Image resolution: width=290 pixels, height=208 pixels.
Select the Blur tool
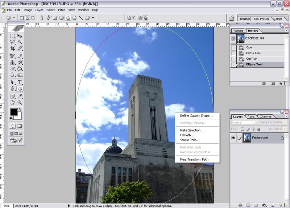[x=12, y=75]
